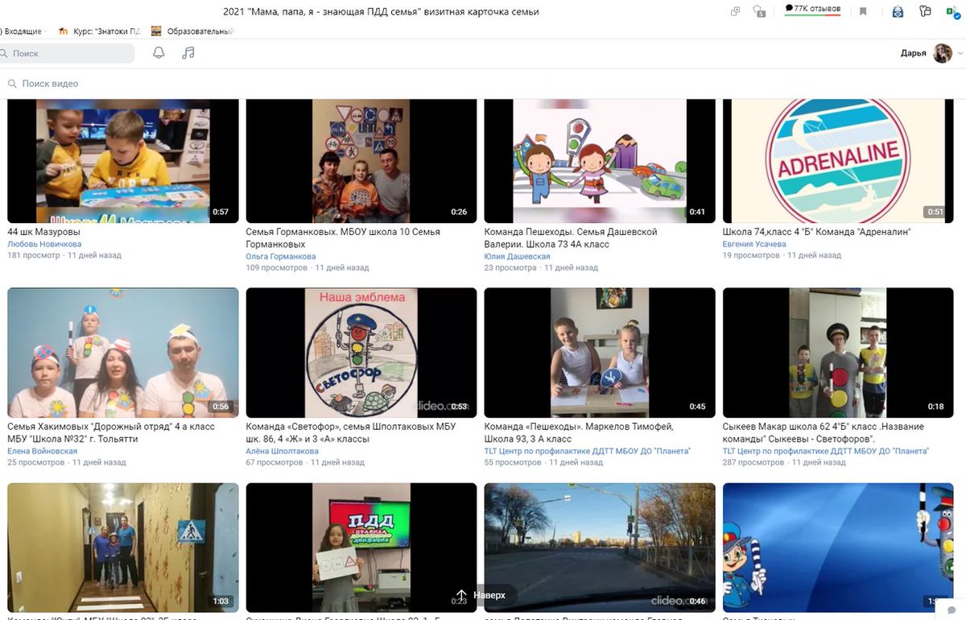Viewport: 966px width, 620px height.
Task: Click the Дарья username text
Action: [913, 54]
